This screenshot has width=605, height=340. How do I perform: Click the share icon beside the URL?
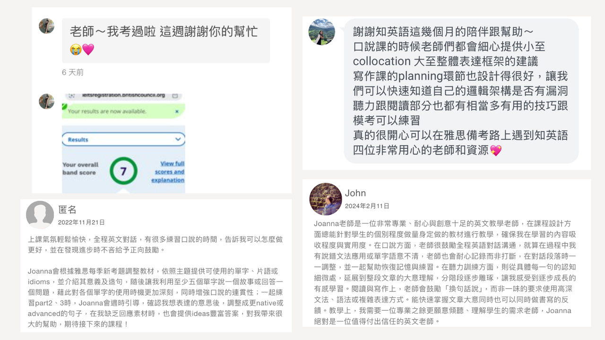[175, 95]
